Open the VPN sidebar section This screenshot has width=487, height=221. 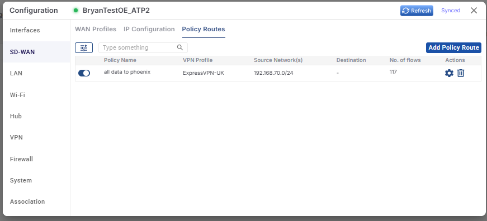pyautogui.click(x=37, y=137)
